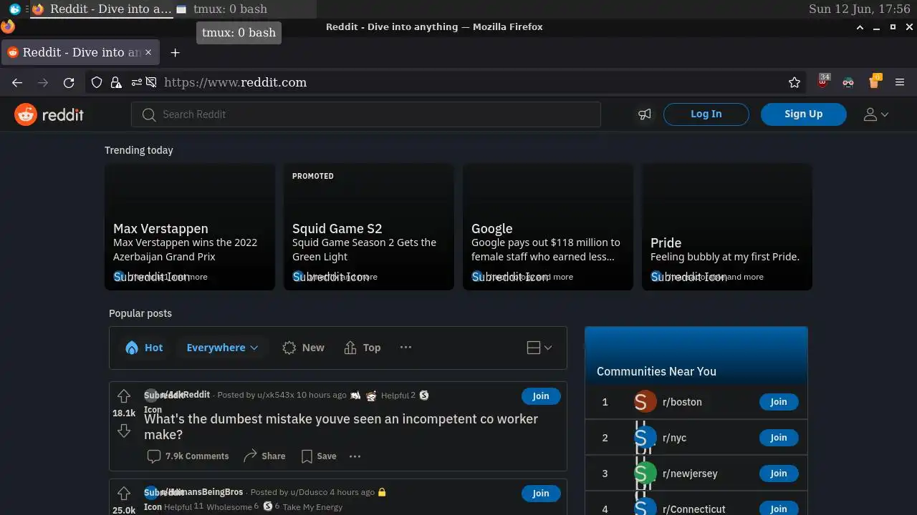Open the Pride trending card

(727, 227)
